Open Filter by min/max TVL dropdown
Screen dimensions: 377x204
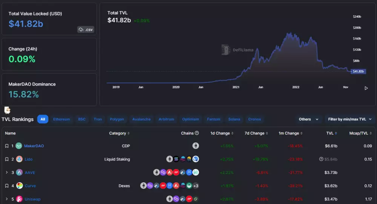(350, 119)
